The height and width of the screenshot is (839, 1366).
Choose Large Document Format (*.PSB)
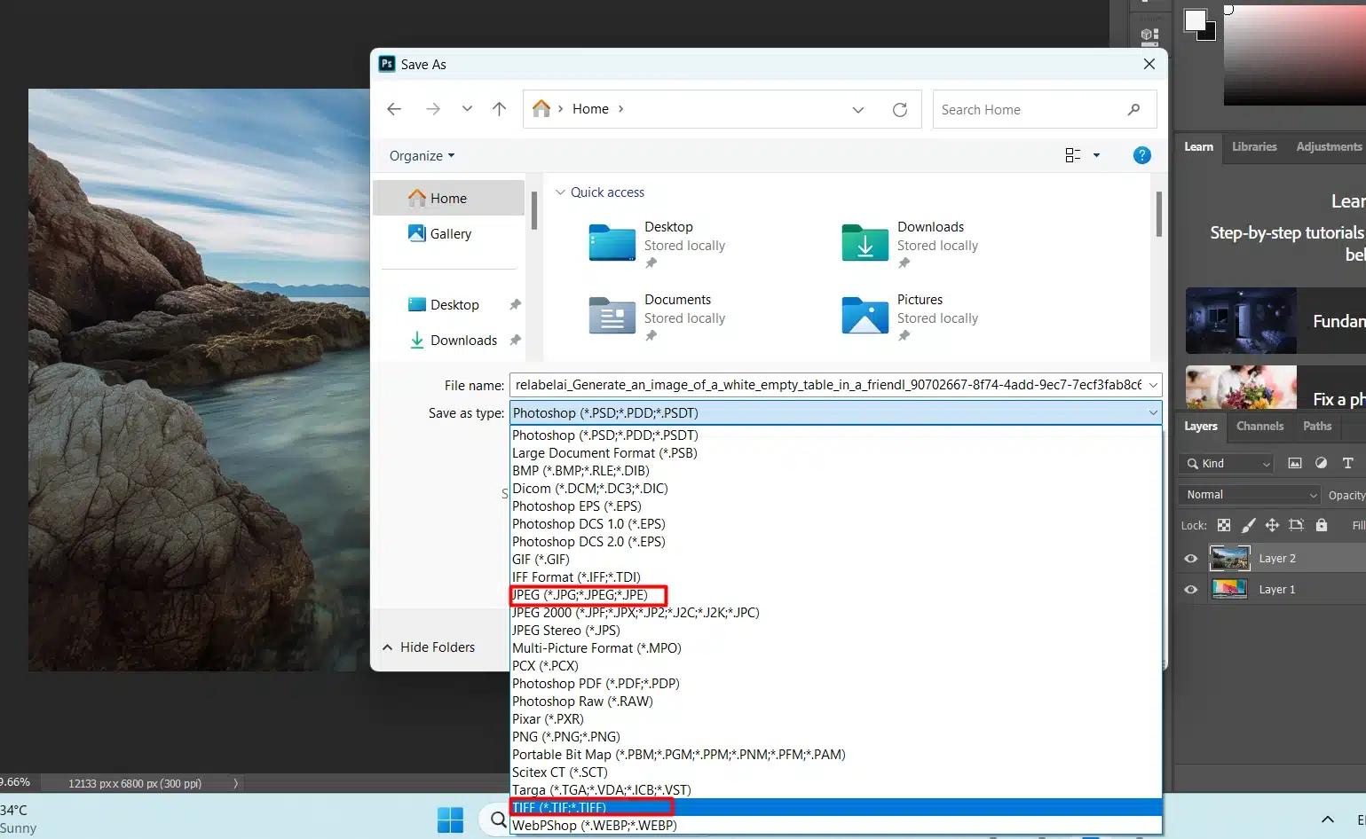(835, 453)
